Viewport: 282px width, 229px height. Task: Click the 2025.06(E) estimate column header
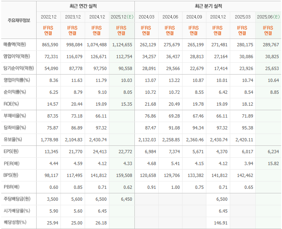[268, 17]
